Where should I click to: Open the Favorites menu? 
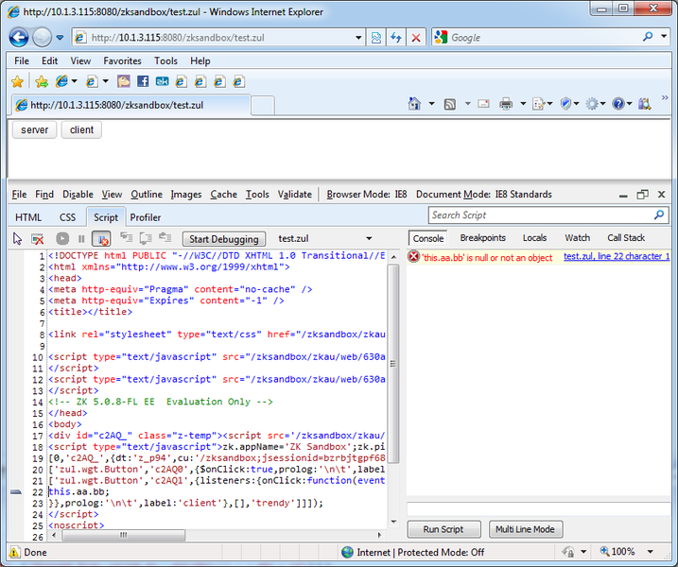(122, 60)
